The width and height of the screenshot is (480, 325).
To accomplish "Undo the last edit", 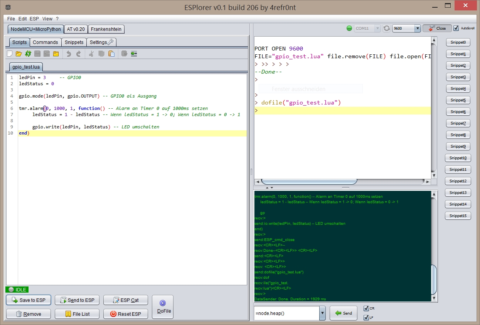I will tap(69, 54).
